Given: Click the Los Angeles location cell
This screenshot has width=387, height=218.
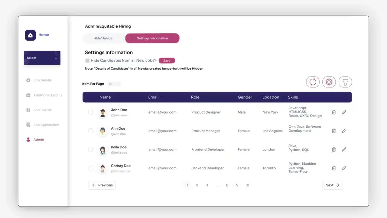Looking at the screenshot, I should tap(272, 131).
